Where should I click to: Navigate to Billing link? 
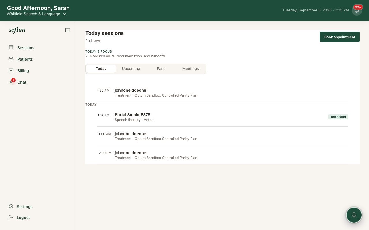coord(23,71)
